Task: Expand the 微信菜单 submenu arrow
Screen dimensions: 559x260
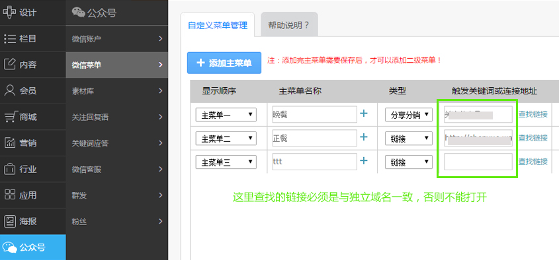Action: [161, 65]
